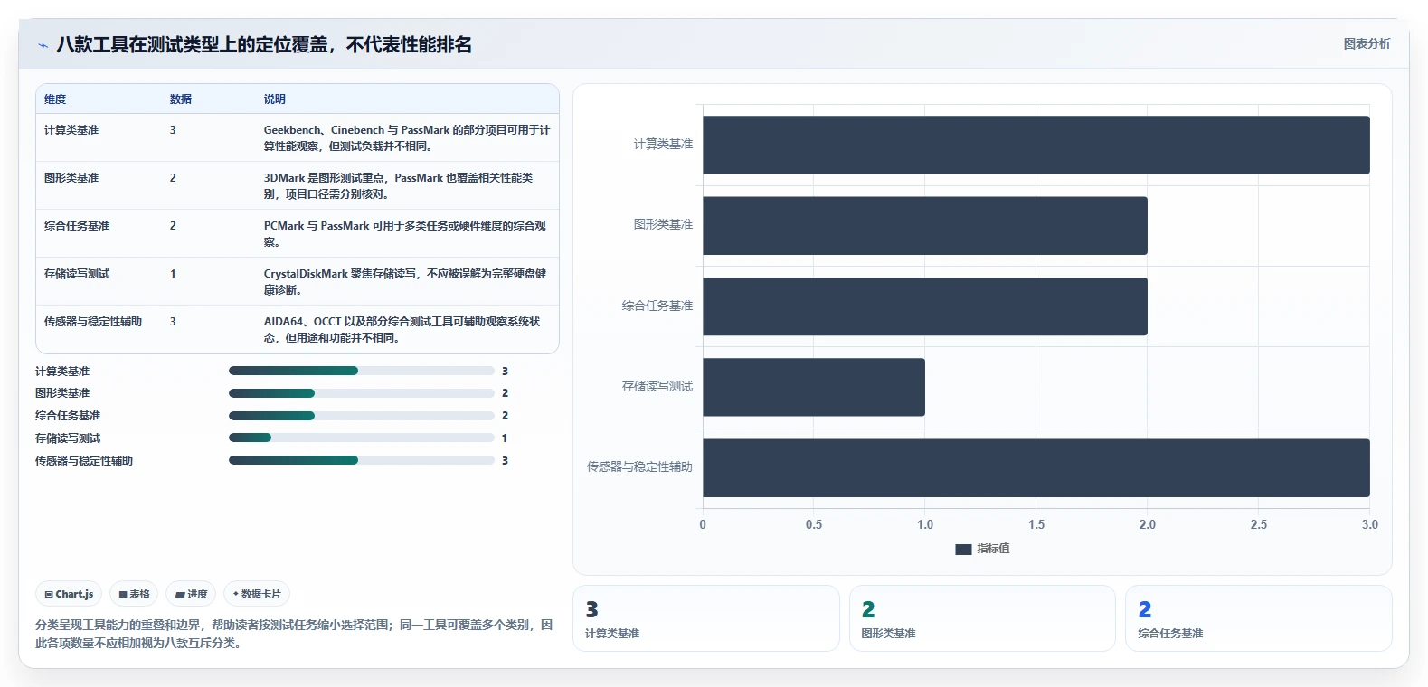This screenshot has width=1428, height=687.
Task: Select the 传感器与稳定性辅助 cell in the table
Action: (x=93, y=322)
